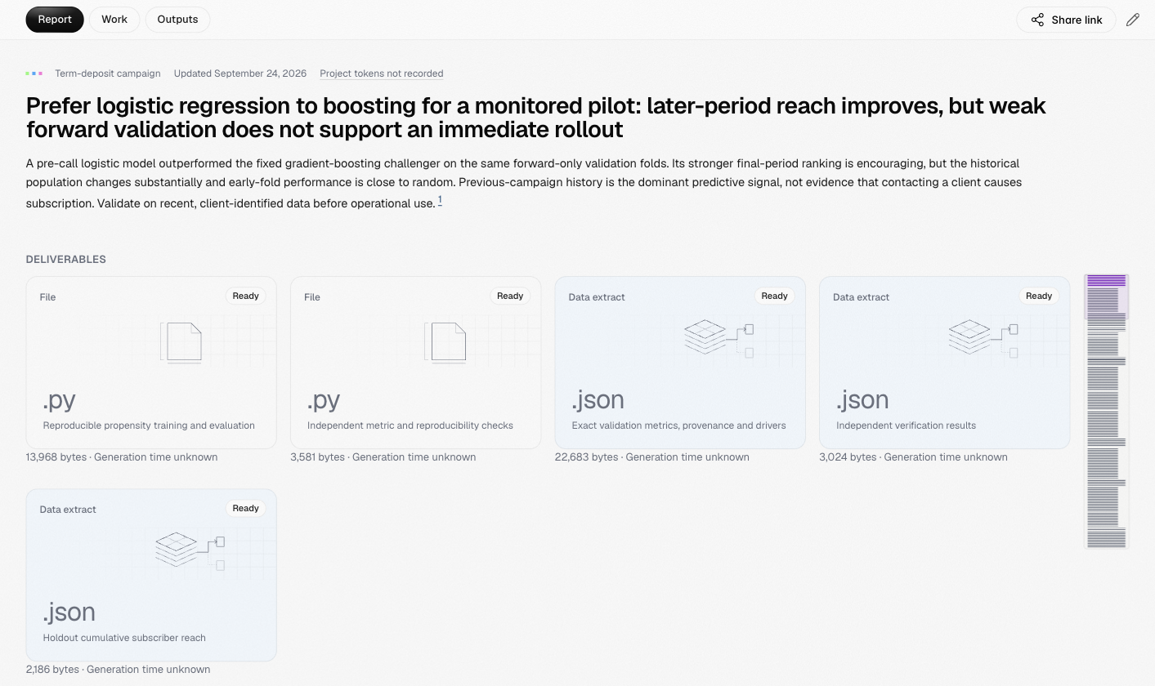The image size is (1155, 686).
Task: Open the propensity training .py file icon
Action: pos(181,342)
